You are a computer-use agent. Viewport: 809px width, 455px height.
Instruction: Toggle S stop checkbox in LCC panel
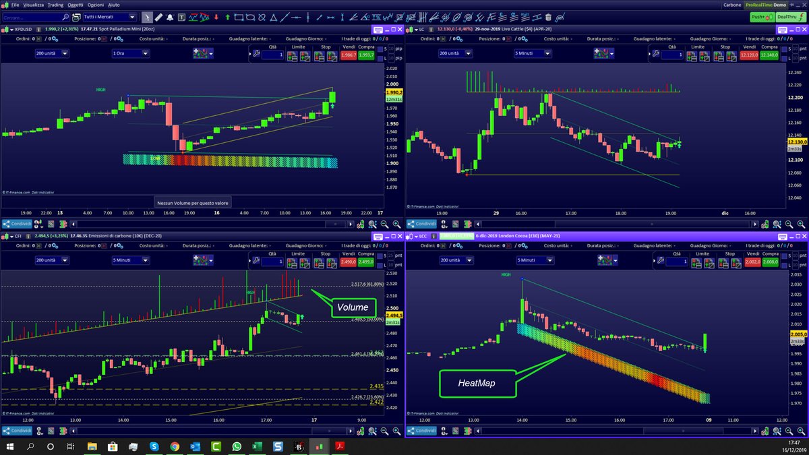click(x=785, y=256)
